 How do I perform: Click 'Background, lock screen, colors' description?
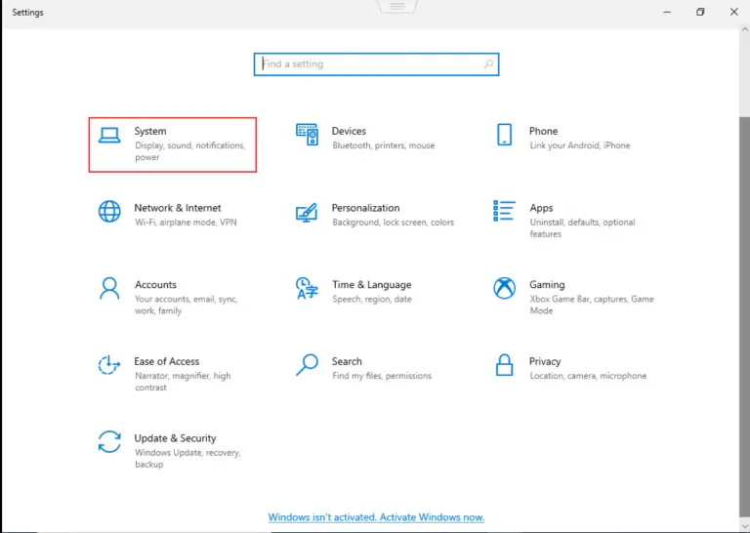click(x=393, y=223)
